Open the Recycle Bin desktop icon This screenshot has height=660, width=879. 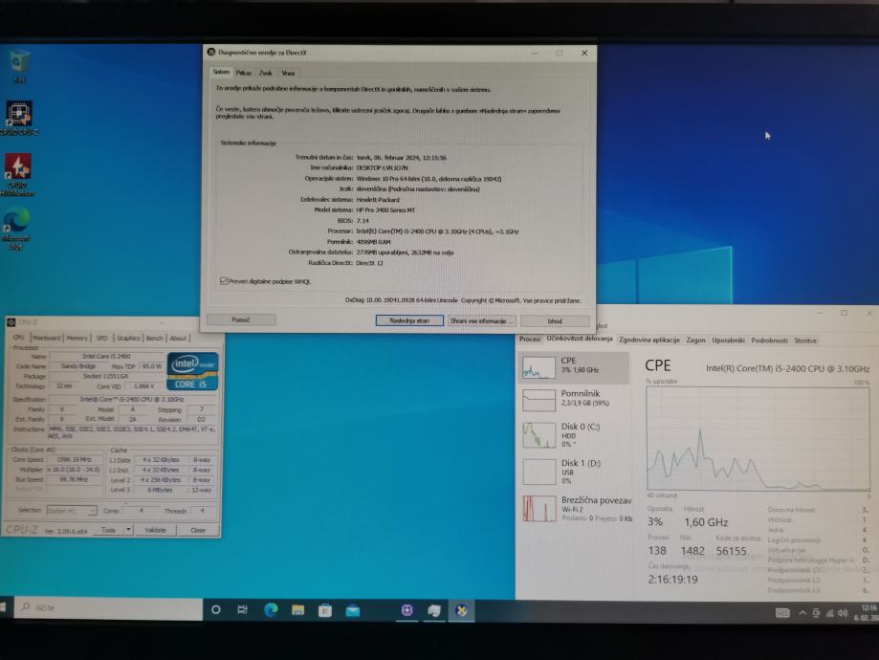(x=20, y=66)
